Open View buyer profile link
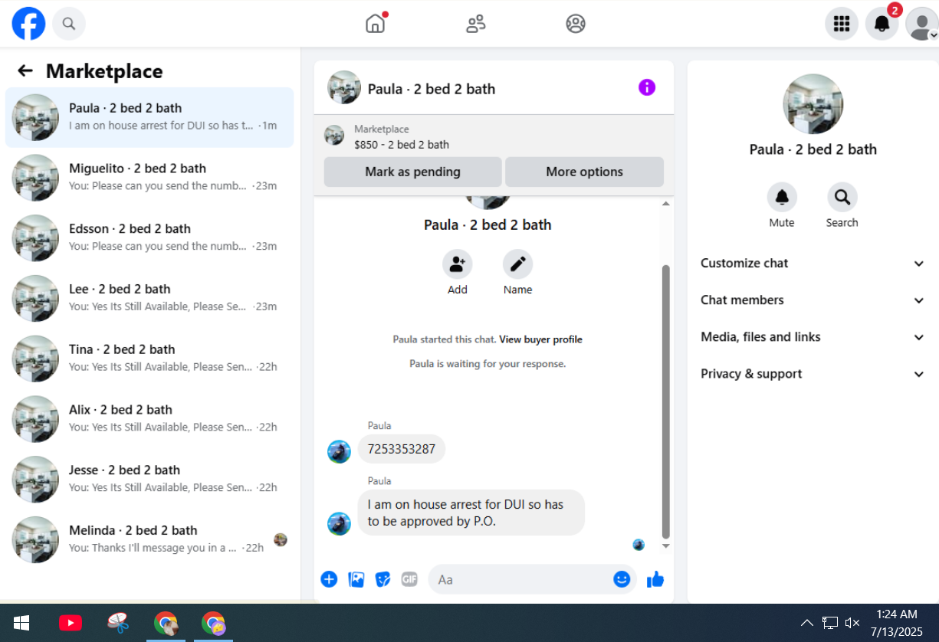 (541, 339)
